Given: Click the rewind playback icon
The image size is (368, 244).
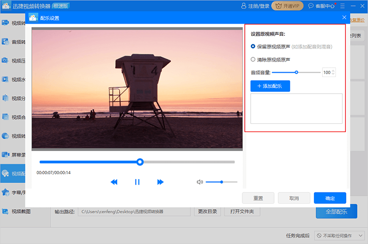Looking at the screenshot, I should (x=114, y=182).
